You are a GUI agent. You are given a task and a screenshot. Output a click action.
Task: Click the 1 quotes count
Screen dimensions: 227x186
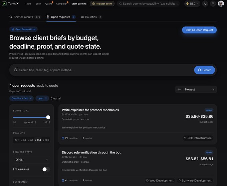tap(87, 181)
